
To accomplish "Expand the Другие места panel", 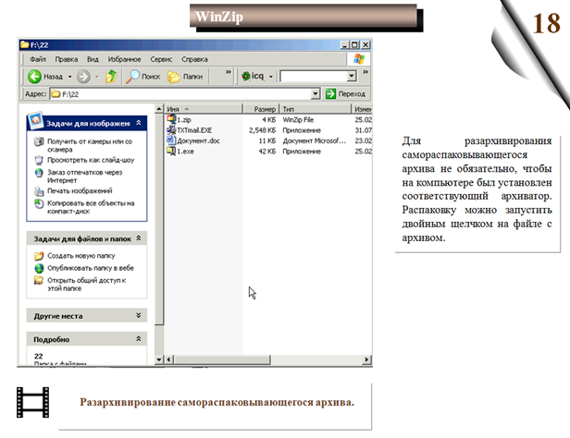I will coord(139,316).
